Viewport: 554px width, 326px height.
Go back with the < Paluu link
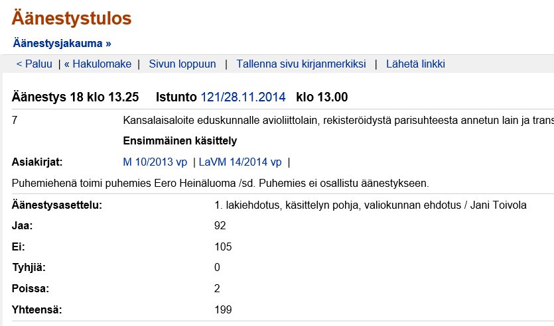point(34,64)
